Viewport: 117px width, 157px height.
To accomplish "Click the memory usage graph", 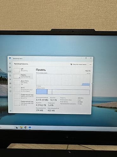I will point(63,80).
